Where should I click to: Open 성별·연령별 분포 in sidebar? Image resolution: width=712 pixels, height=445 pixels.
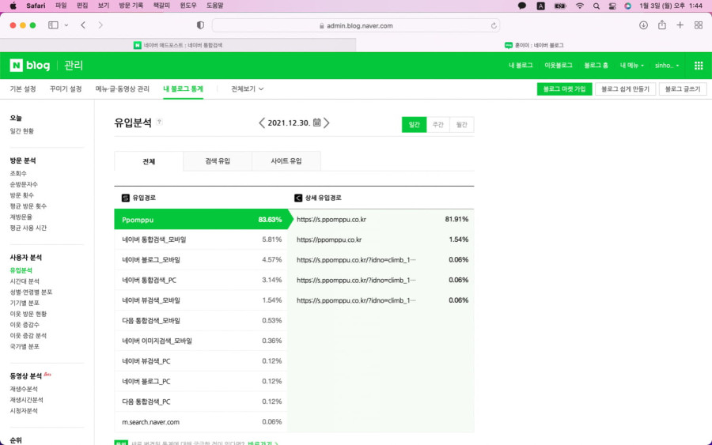31,292
